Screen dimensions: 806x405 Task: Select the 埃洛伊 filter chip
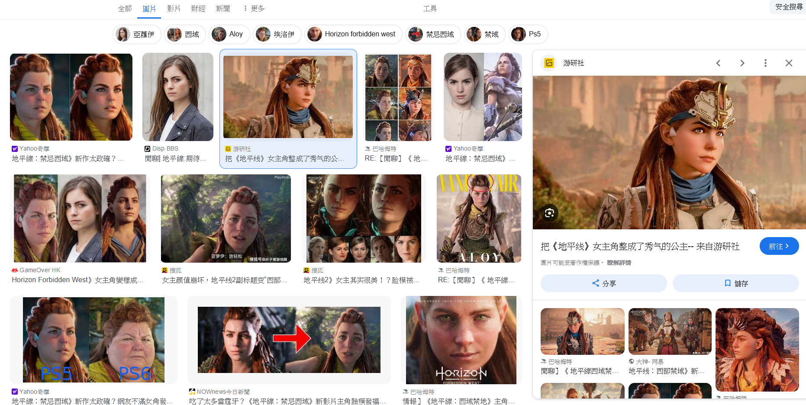pyautogui.click(x=277, y=34)
